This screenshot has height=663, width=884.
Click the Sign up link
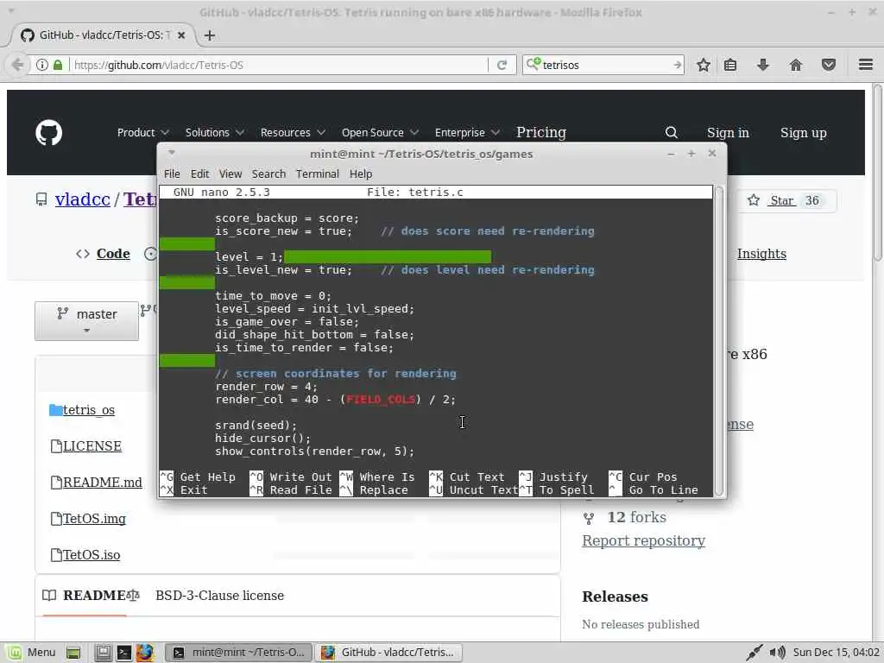pos(804,132)
